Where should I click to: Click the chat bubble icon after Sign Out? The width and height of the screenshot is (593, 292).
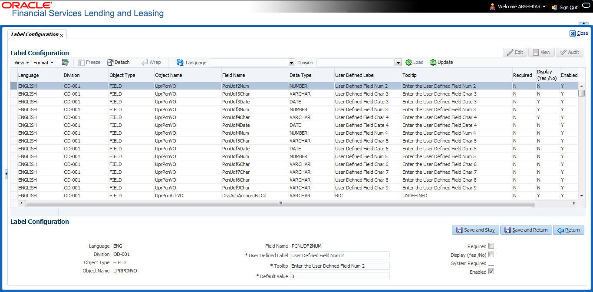click(x=586, y=6)
